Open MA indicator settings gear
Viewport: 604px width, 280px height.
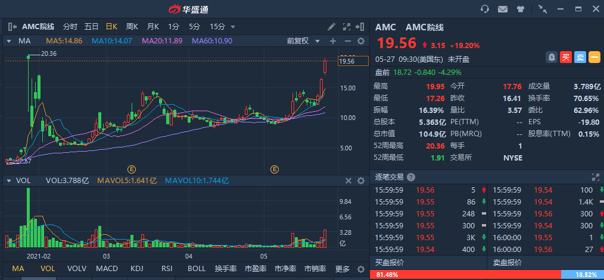(x=361, y=41)
